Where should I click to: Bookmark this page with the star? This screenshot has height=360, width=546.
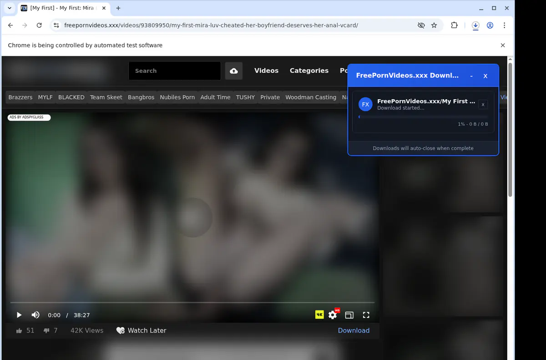click(434, 25)
